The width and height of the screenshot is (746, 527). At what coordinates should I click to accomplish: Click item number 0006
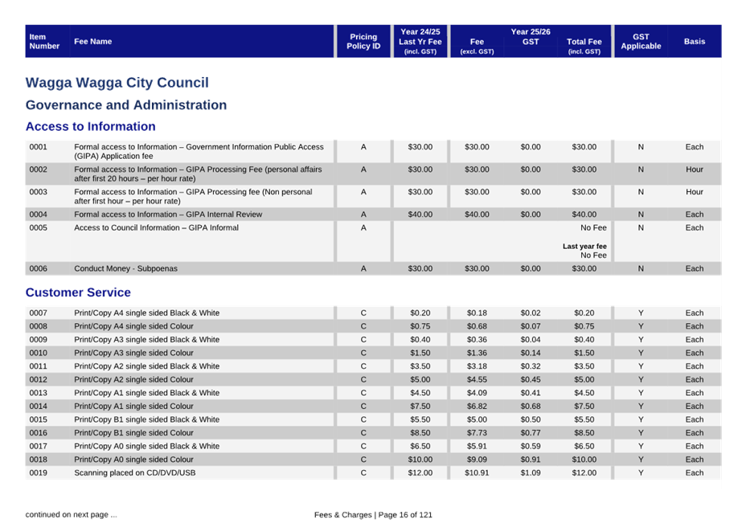click(38, 269)
